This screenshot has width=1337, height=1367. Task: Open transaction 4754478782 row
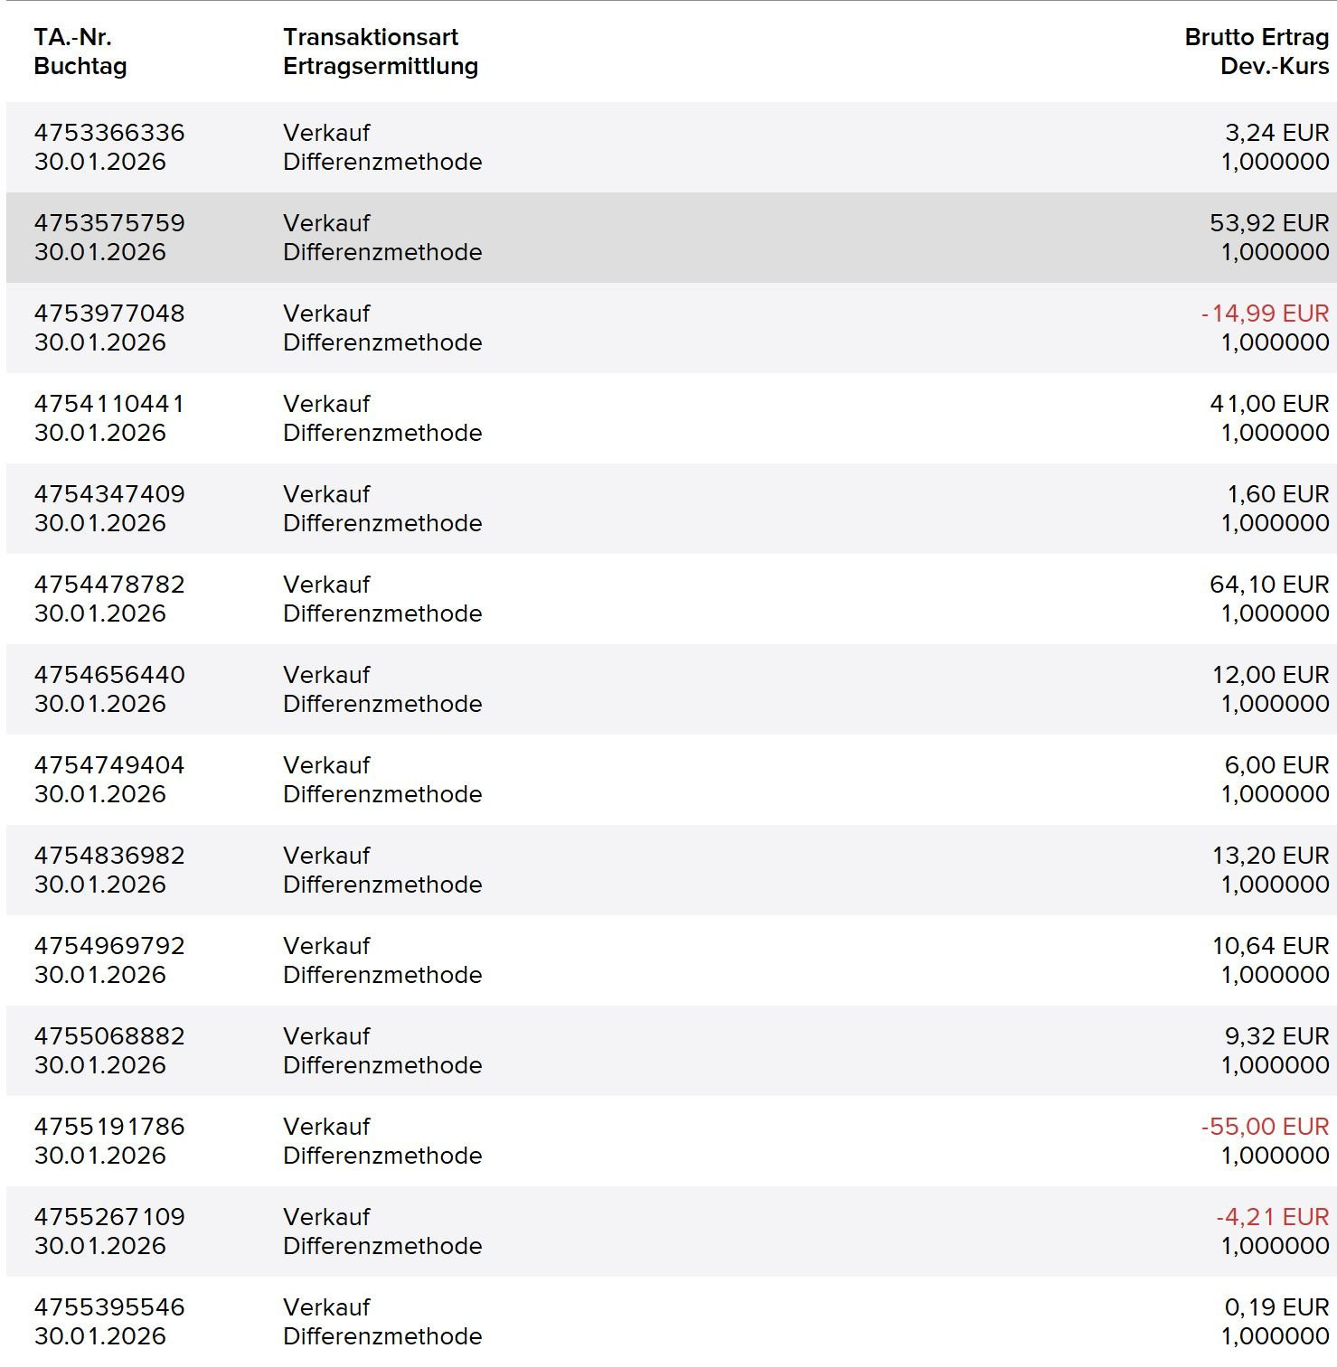click(109, 585)
